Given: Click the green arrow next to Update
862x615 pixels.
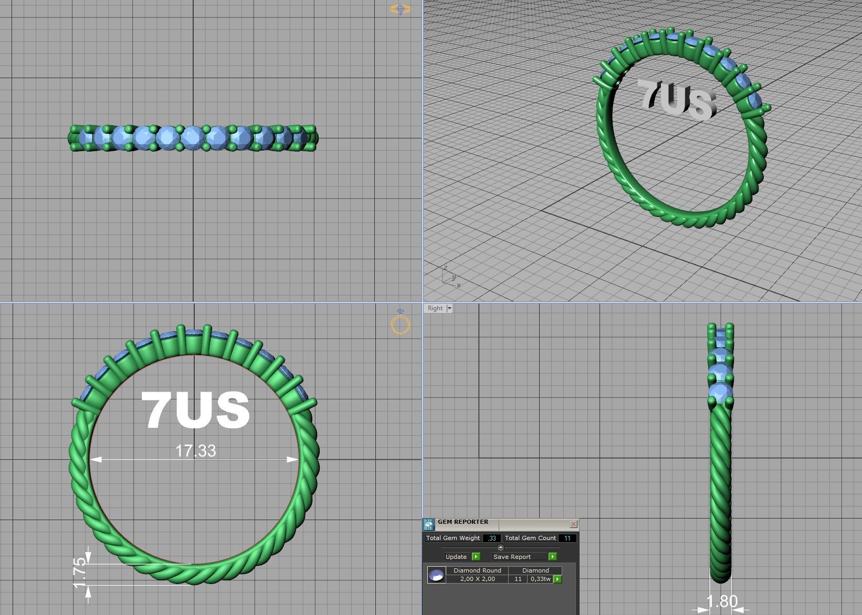Looking at the screenshot, I should point(476,556).
